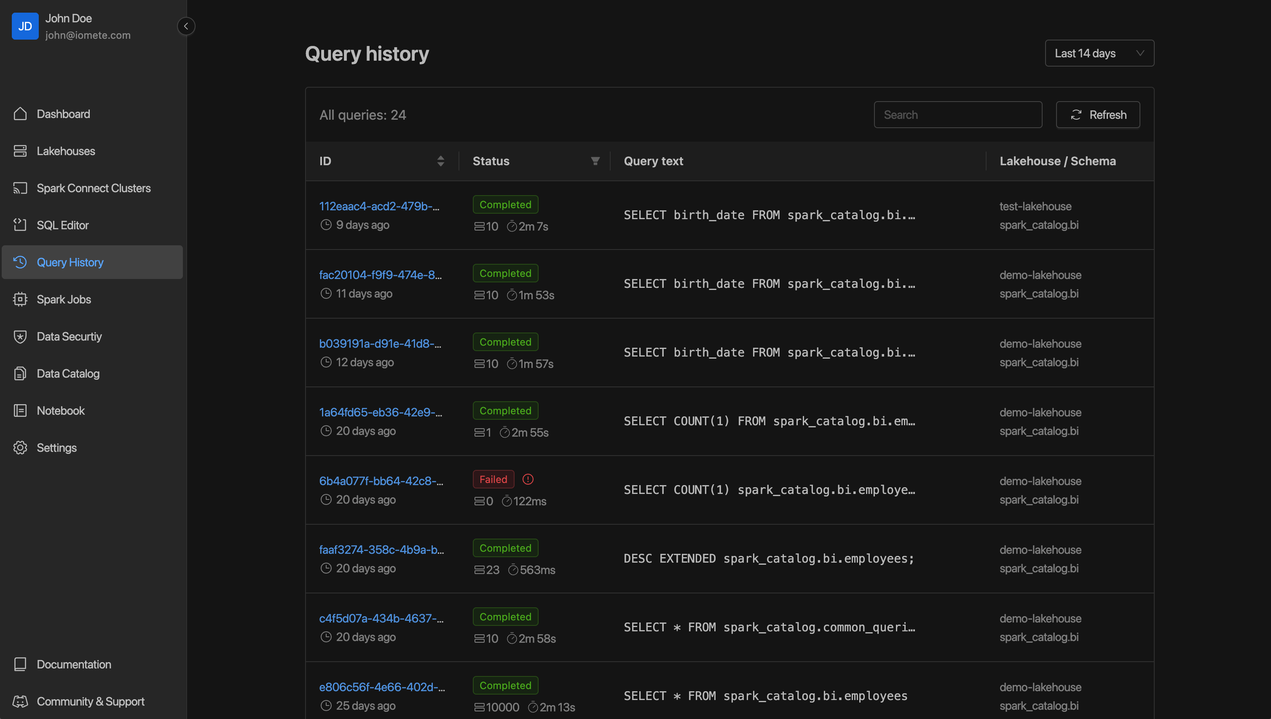The image size is (1271, 719).
Task: Click the Query text column header
Action: [x=653, y=161]
